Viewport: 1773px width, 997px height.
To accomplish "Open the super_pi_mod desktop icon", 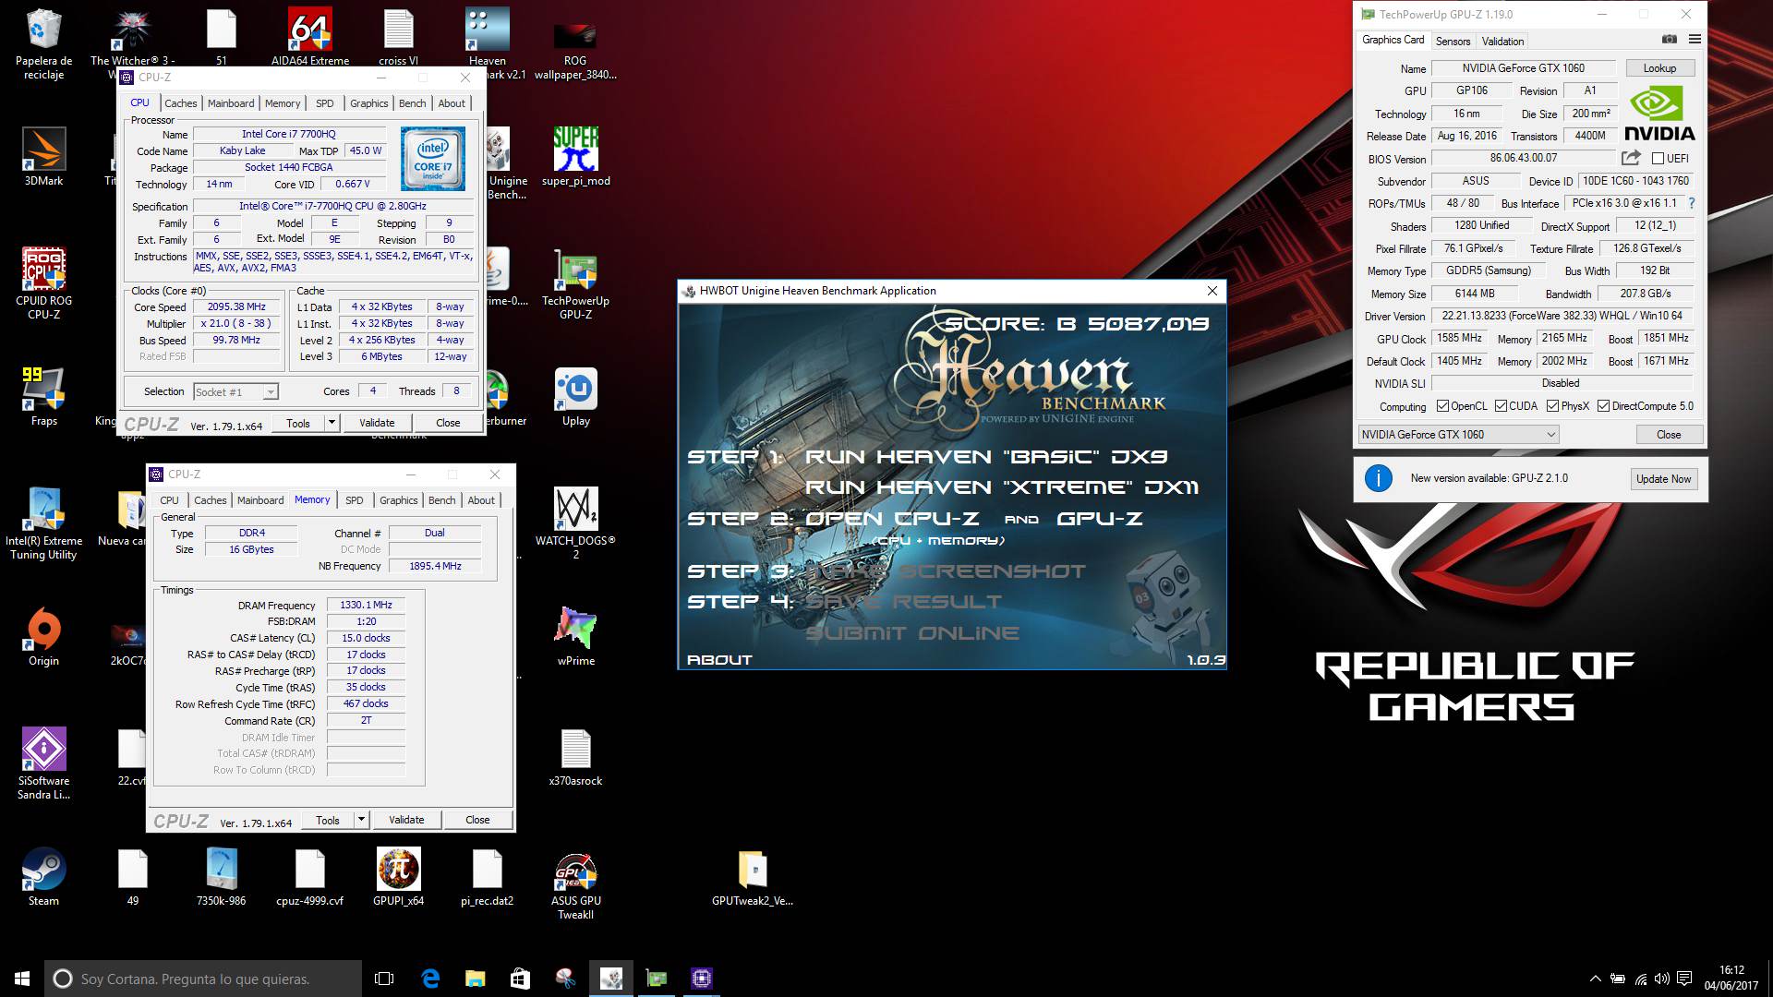I will point(575,157).
